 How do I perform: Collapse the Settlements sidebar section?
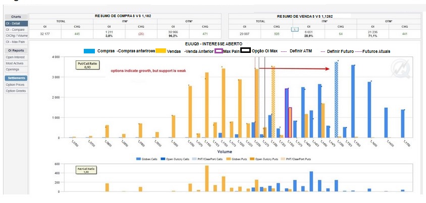17,78
